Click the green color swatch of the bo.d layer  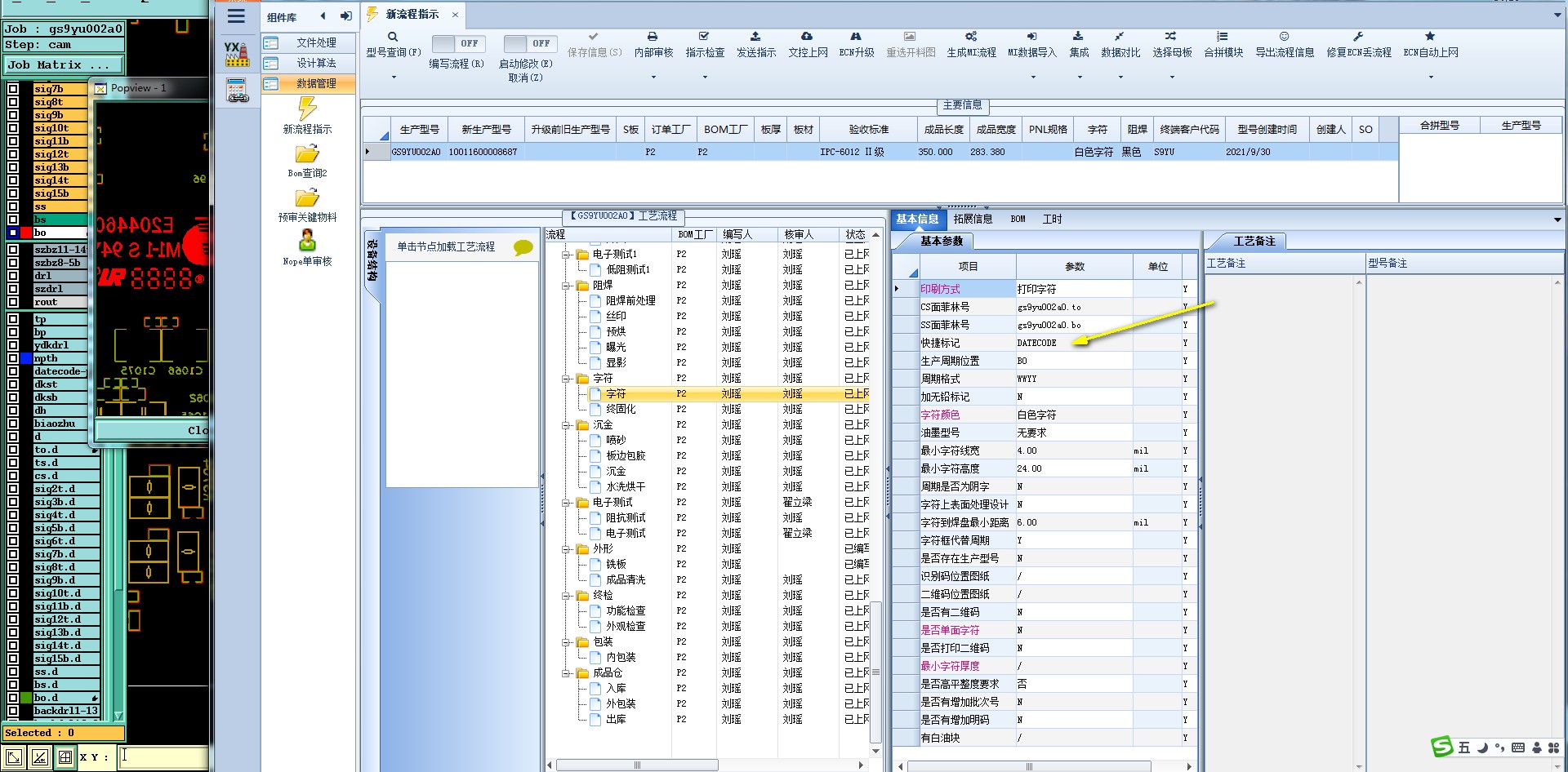(x=26, y=698)
